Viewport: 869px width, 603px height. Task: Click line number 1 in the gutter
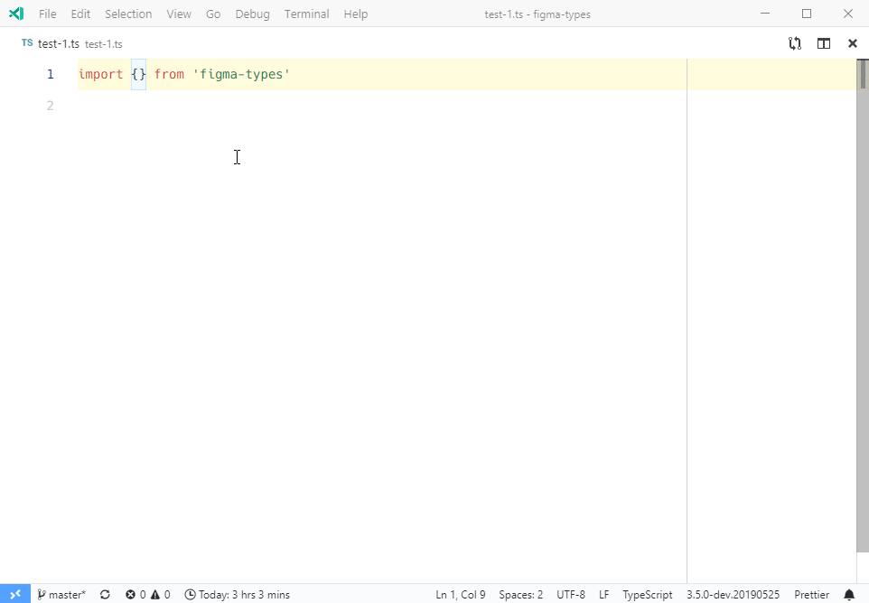tap(50, 74)
